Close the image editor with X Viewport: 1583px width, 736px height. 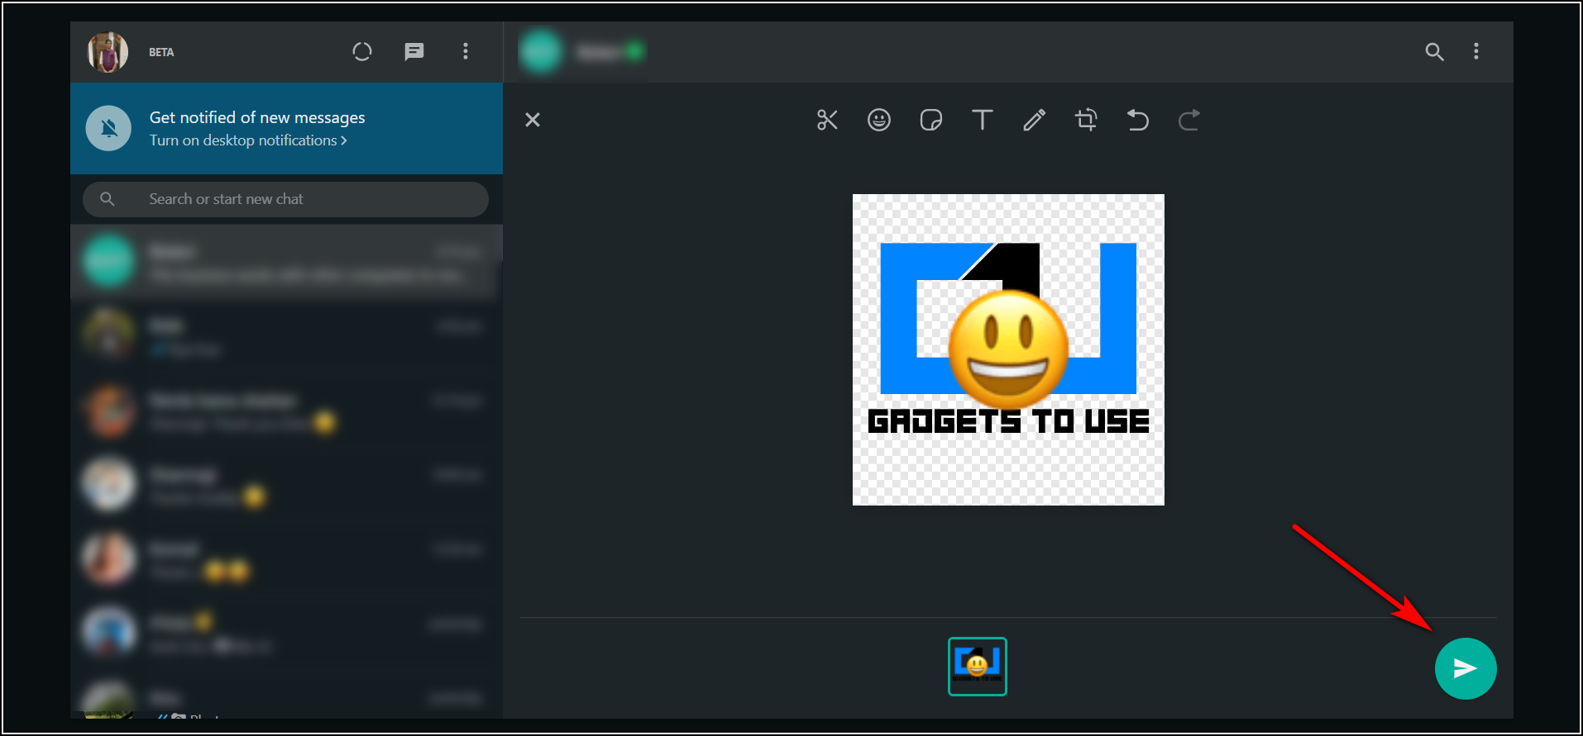click(x=533, y=120)
